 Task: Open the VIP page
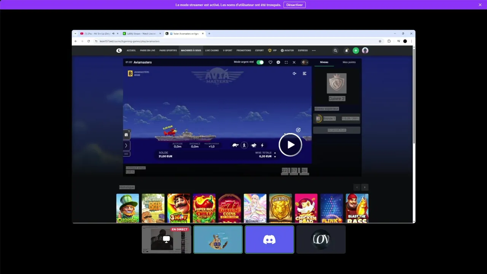click(x=272, y=50)
